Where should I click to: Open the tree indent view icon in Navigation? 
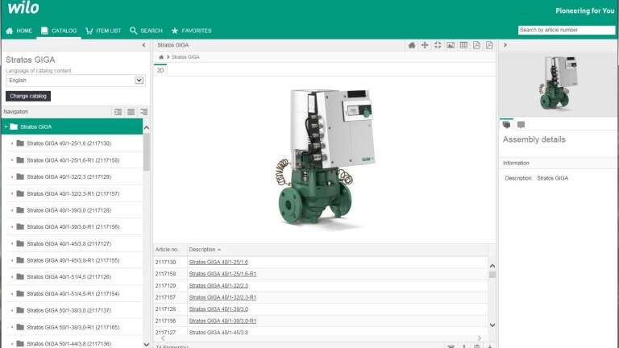tap(118, 112)
